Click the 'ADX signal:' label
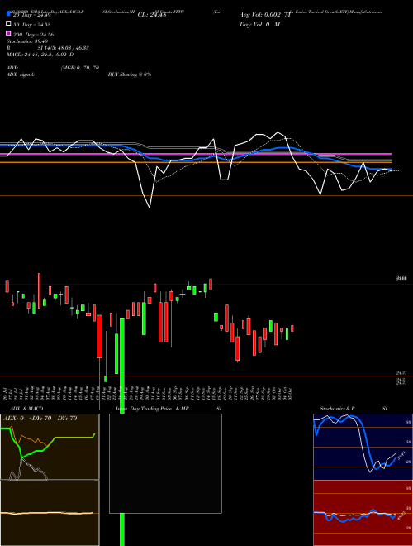 point(21,74)
